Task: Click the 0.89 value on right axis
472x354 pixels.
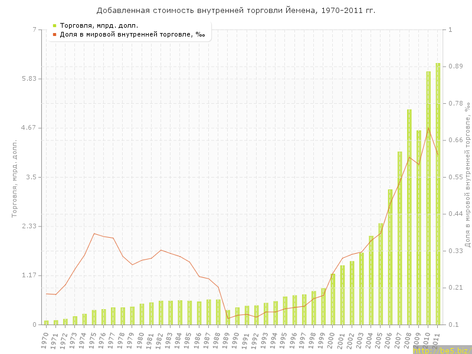Action: (455, 67)
